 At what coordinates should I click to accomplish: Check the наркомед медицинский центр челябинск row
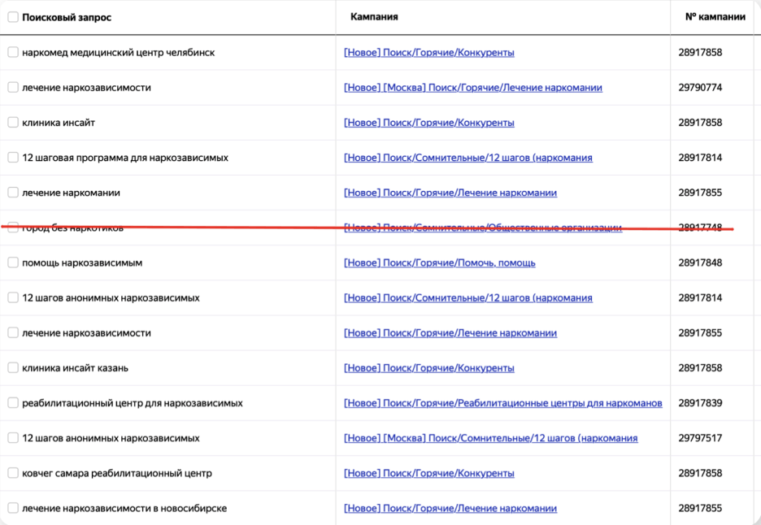pos(13,53)
